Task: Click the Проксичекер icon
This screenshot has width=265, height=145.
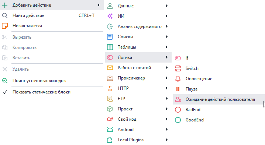Action: pos(110,78)
